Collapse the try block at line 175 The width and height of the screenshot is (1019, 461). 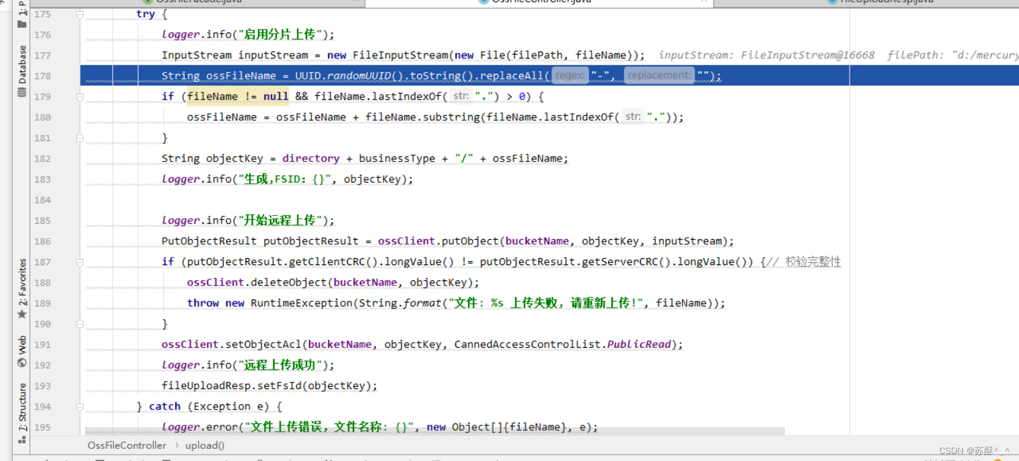click(x=80, y=14)
